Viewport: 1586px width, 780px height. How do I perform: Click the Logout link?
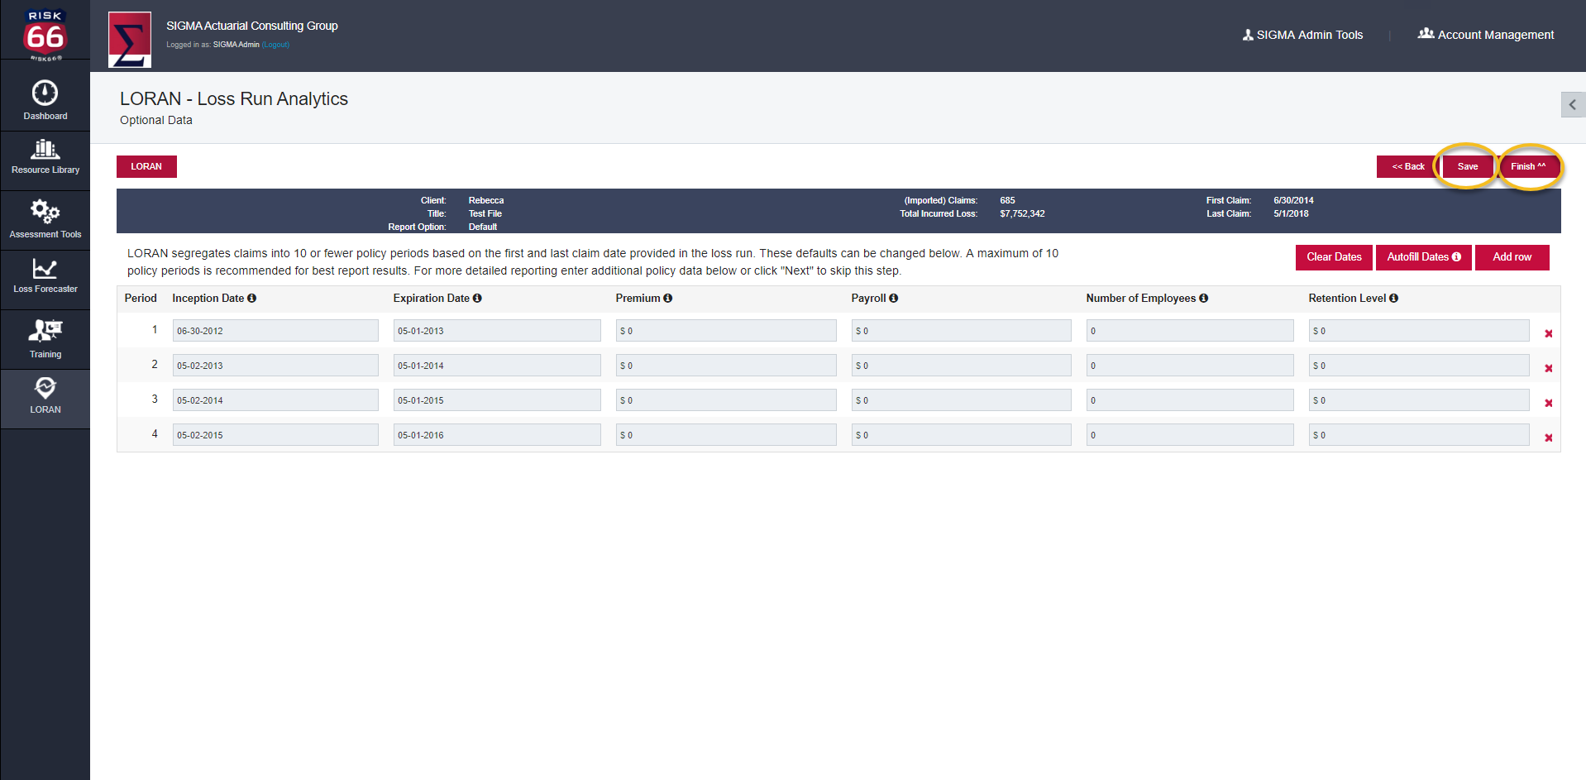tap(275, 45)
